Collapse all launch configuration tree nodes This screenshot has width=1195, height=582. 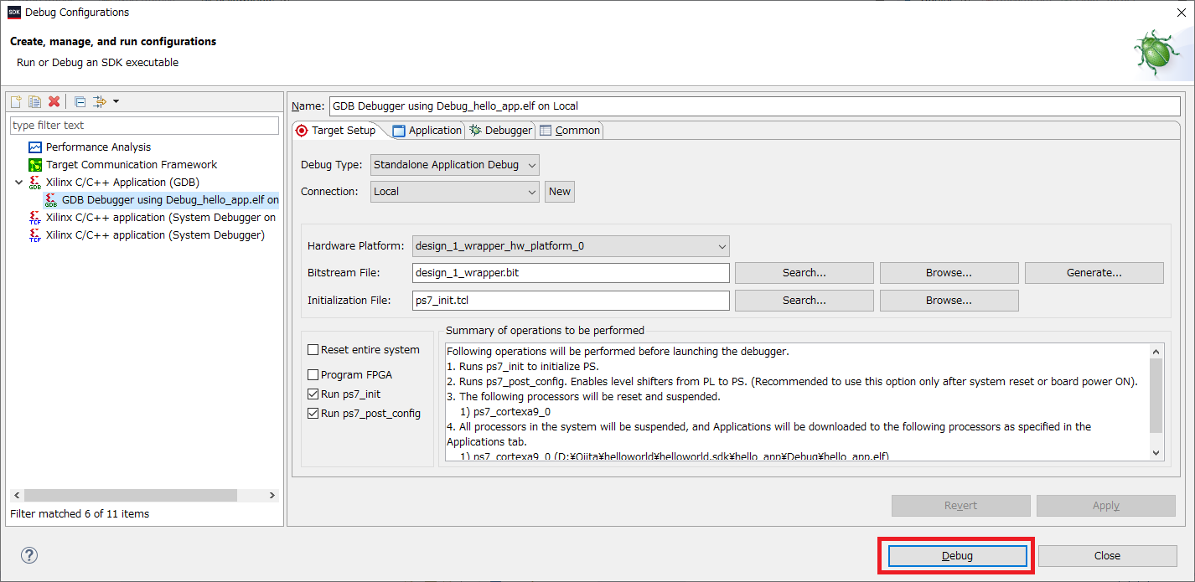click(80, 101)
